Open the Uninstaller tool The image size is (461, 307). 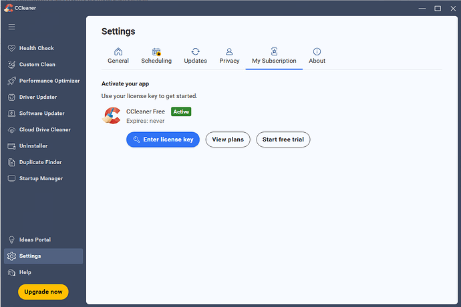[43, 146]
